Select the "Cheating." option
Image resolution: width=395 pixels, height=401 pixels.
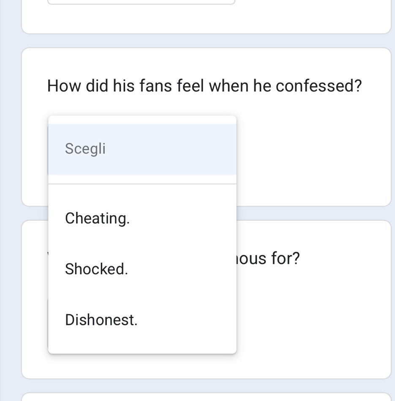(98, 218)
